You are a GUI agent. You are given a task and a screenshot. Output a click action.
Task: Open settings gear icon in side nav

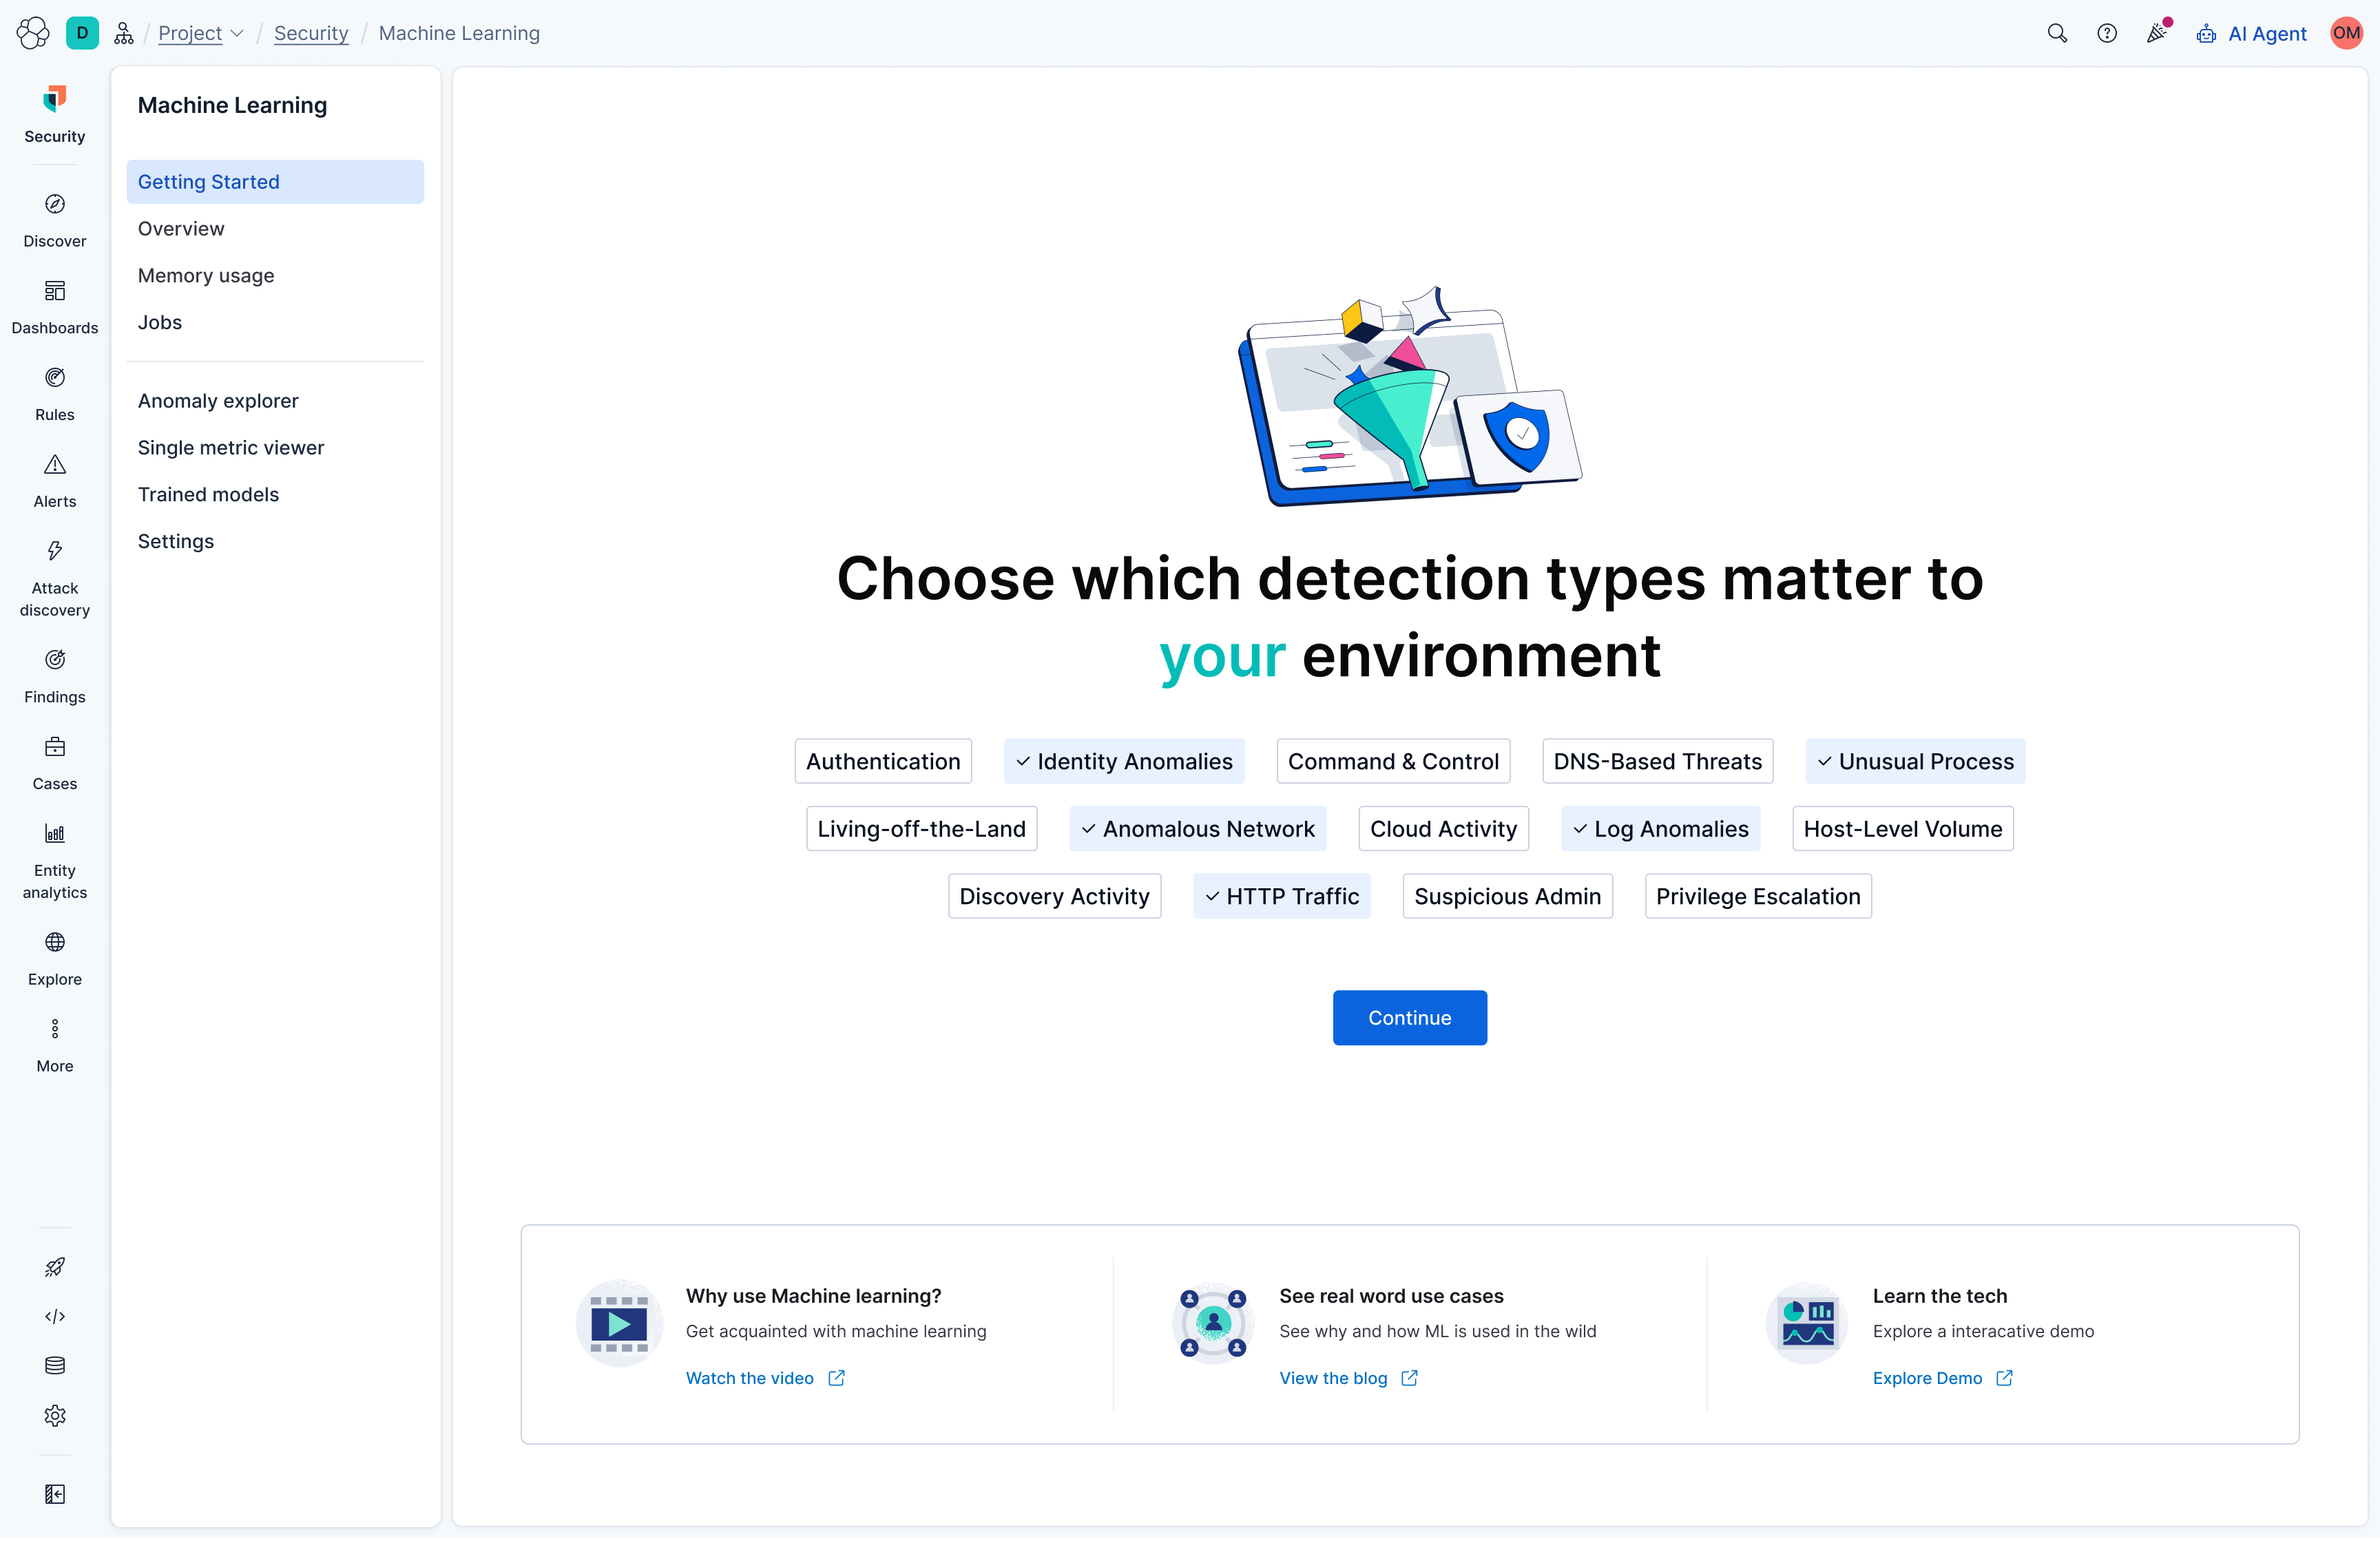[x=55, y=1415]
